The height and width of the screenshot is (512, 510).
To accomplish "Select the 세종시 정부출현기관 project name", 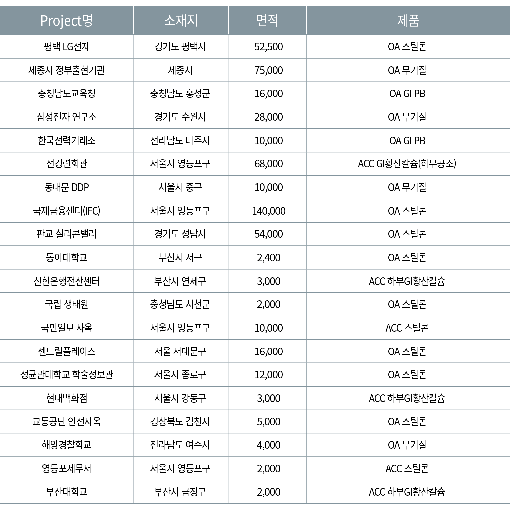I will 67,70.
